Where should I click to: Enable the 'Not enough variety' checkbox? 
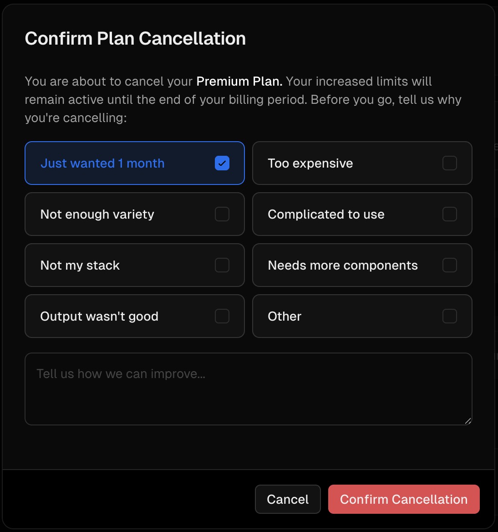point(222,214)
